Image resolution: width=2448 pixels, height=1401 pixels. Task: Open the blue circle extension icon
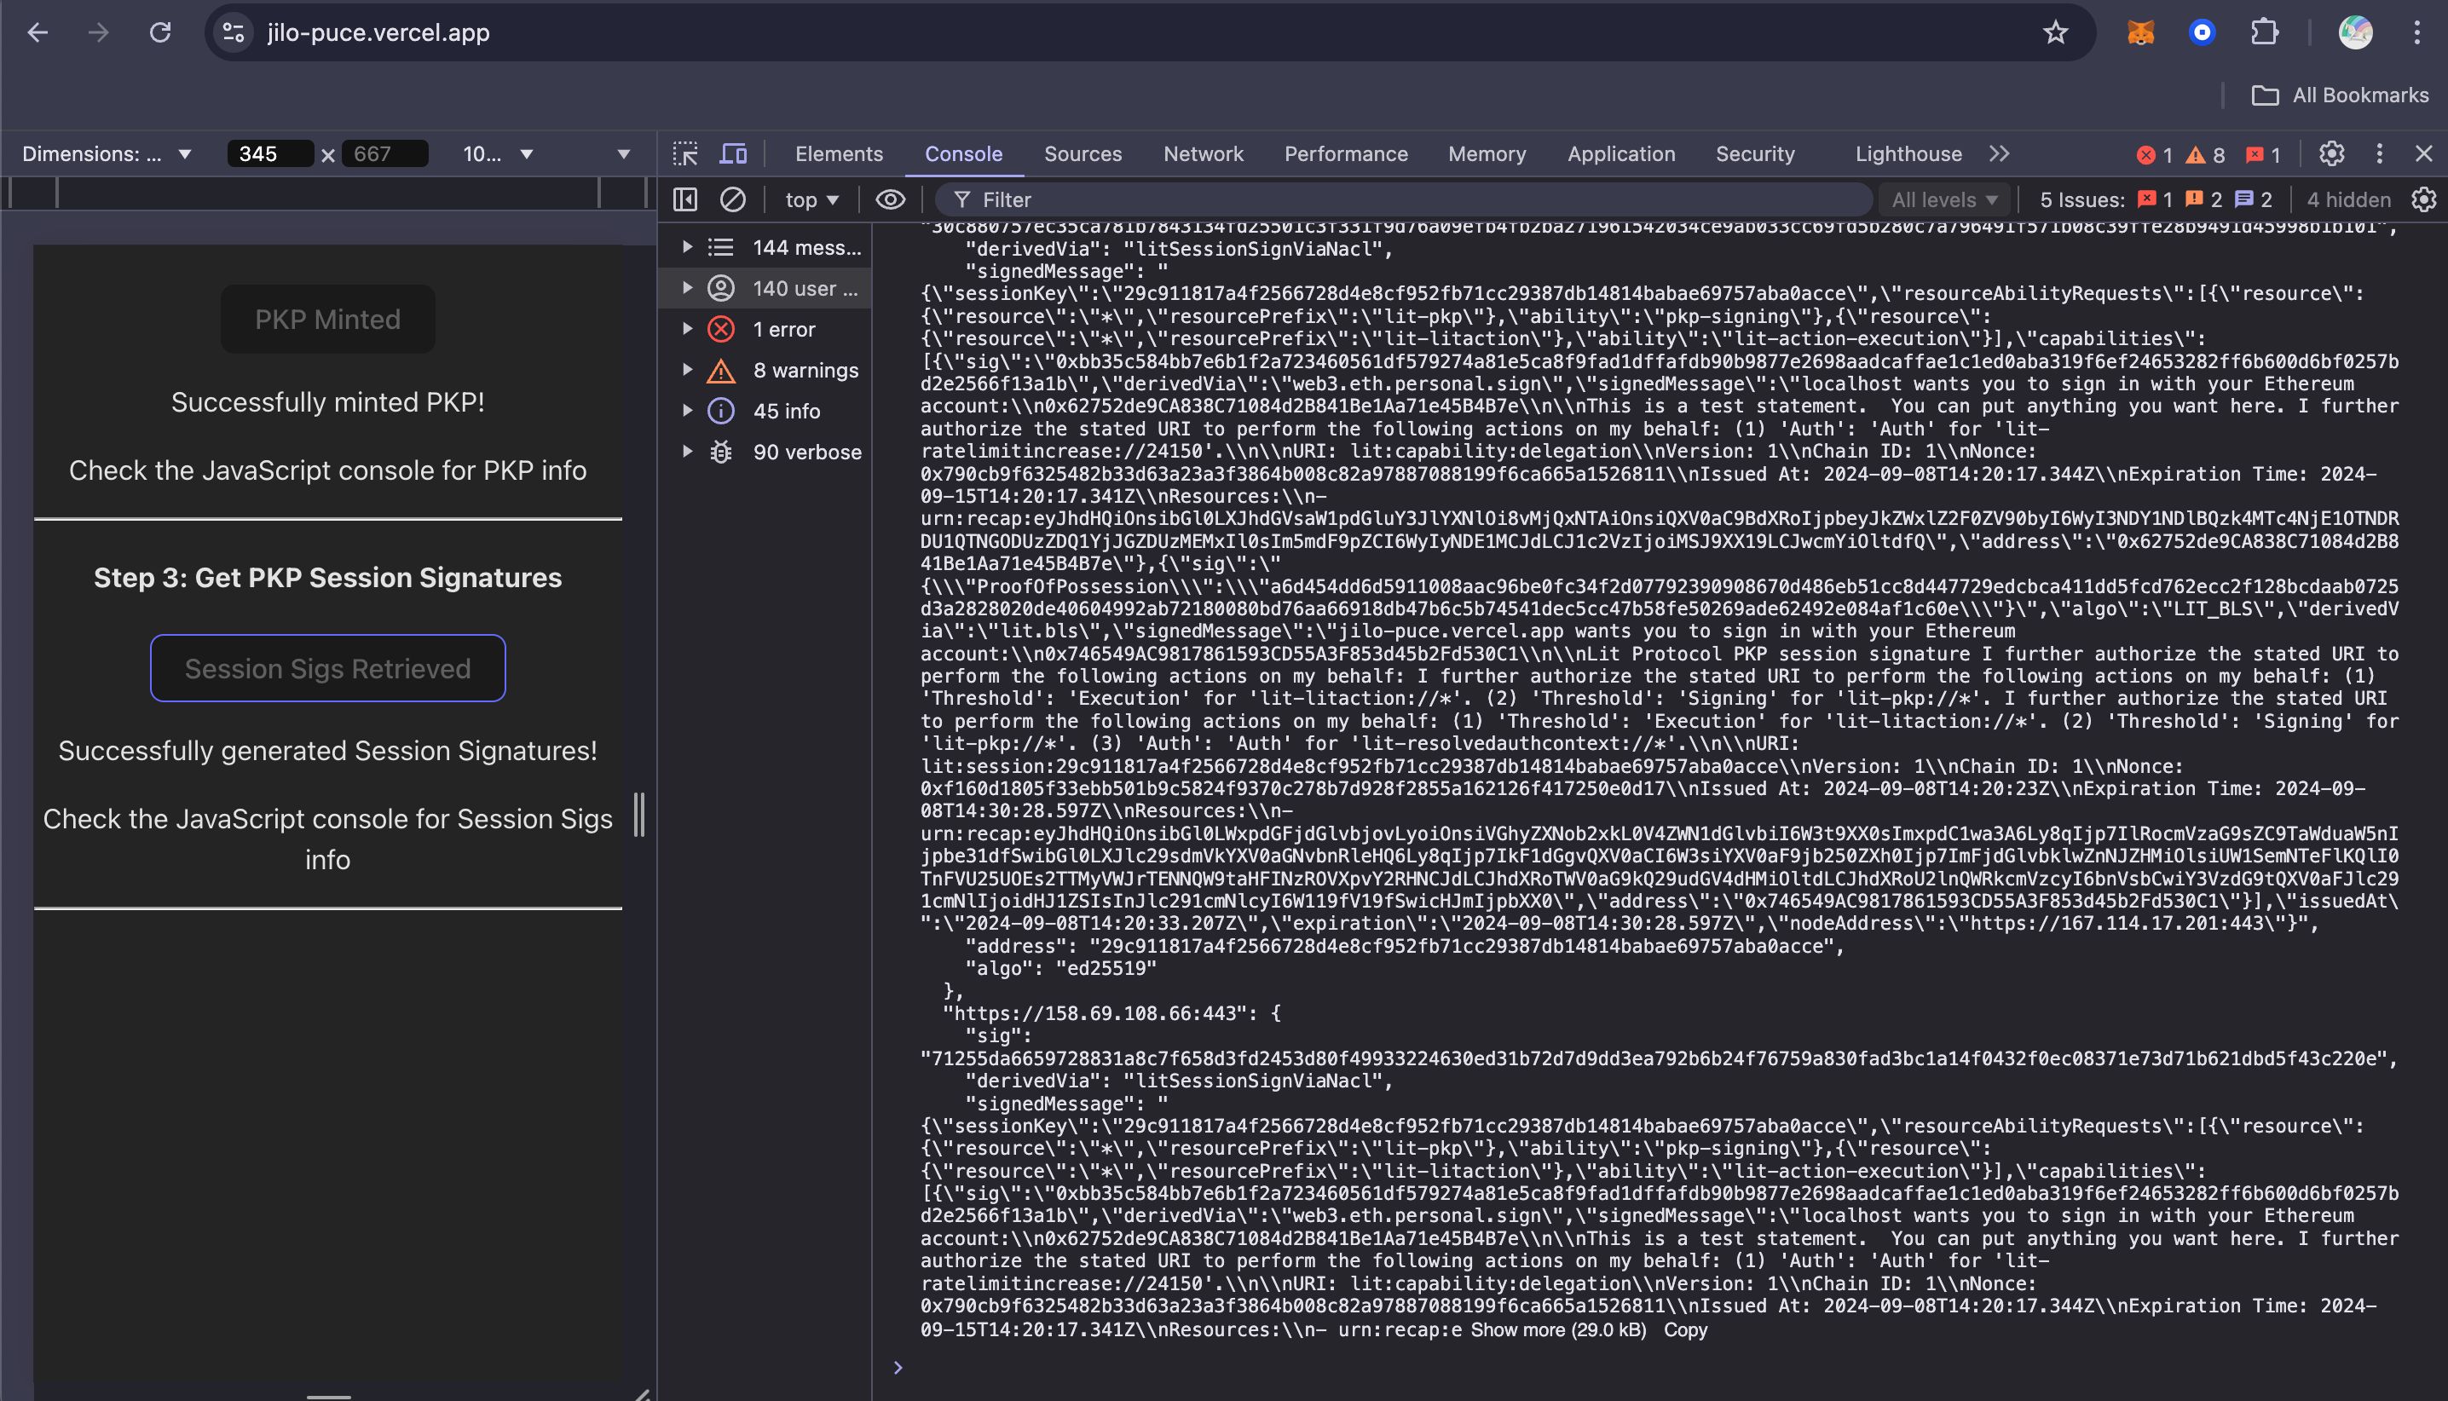tap(2202, 32)
